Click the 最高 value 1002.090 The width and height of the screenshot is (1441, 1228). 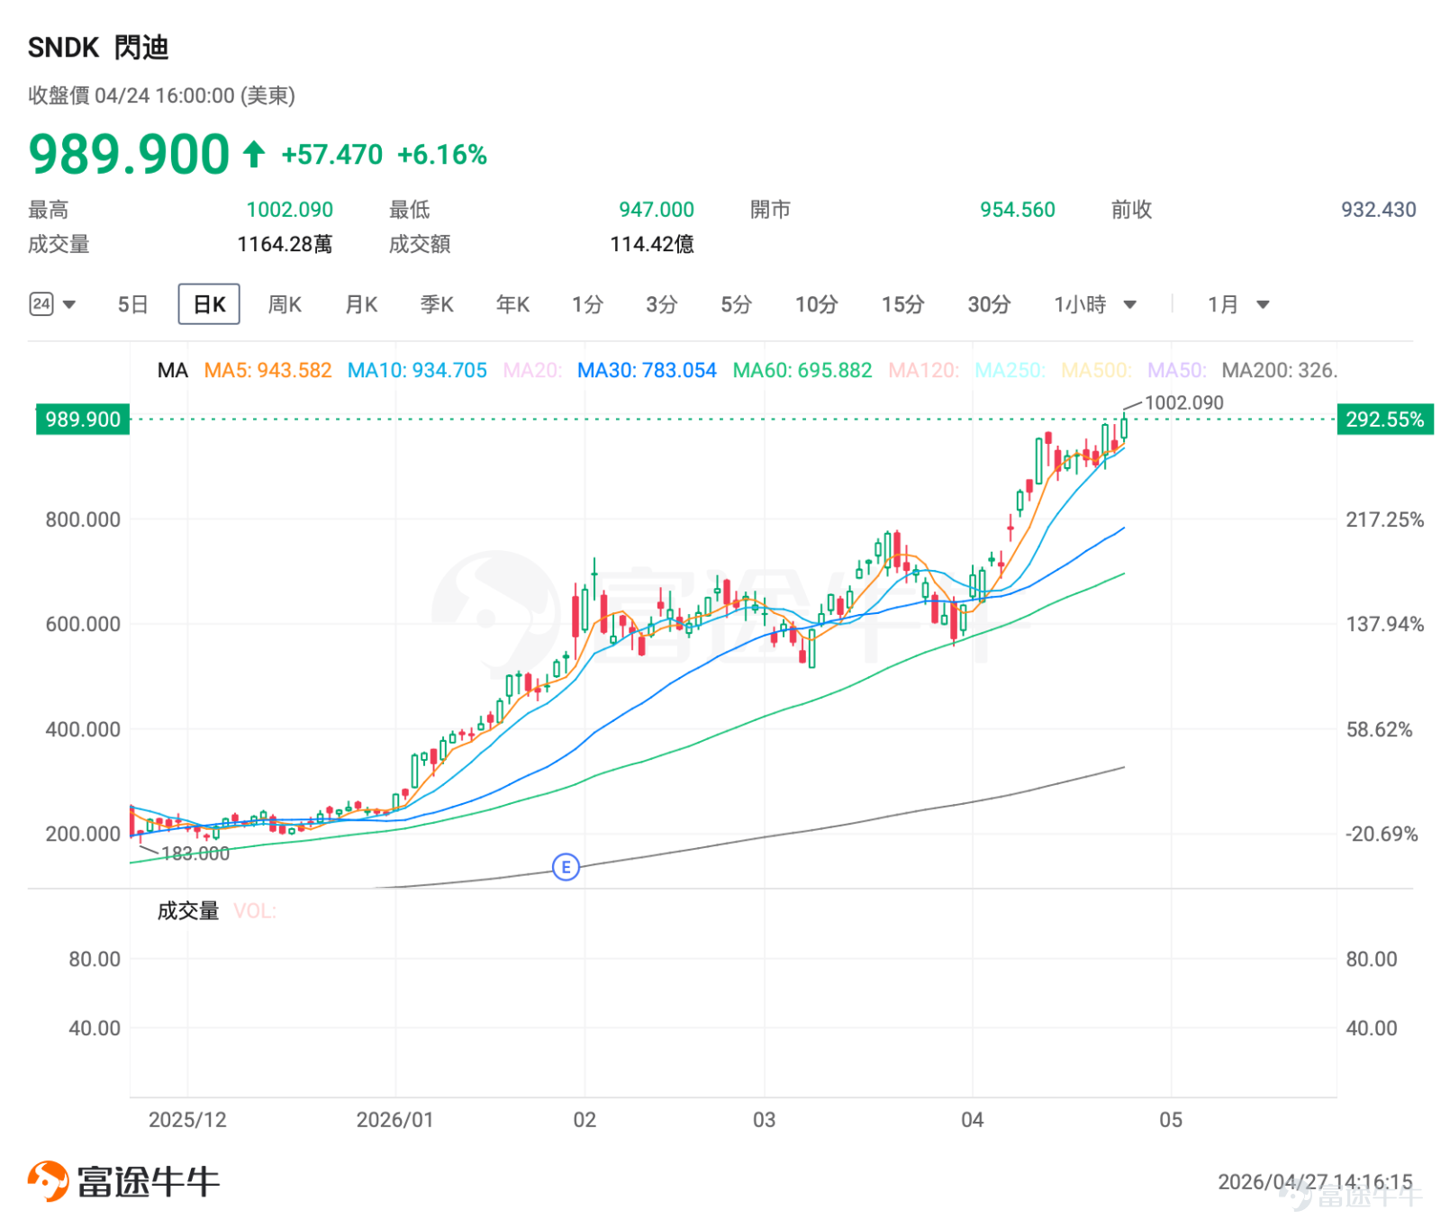tap(290, 210)
